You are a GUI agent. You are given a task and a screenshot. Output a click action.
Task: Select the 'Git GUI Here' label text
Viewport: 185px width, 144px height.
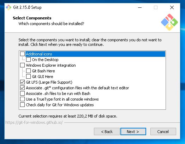(42, 77)
